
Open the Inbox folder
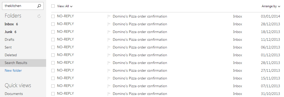tap(9, 24)
